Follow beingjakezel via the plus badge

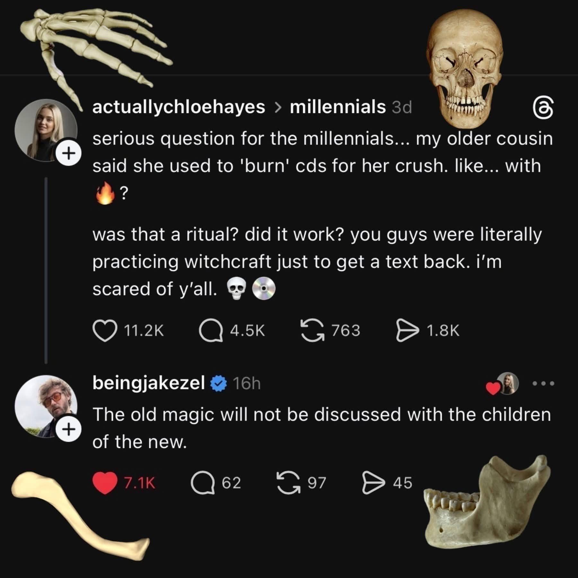pyautogui.click(x=68, y=427)
